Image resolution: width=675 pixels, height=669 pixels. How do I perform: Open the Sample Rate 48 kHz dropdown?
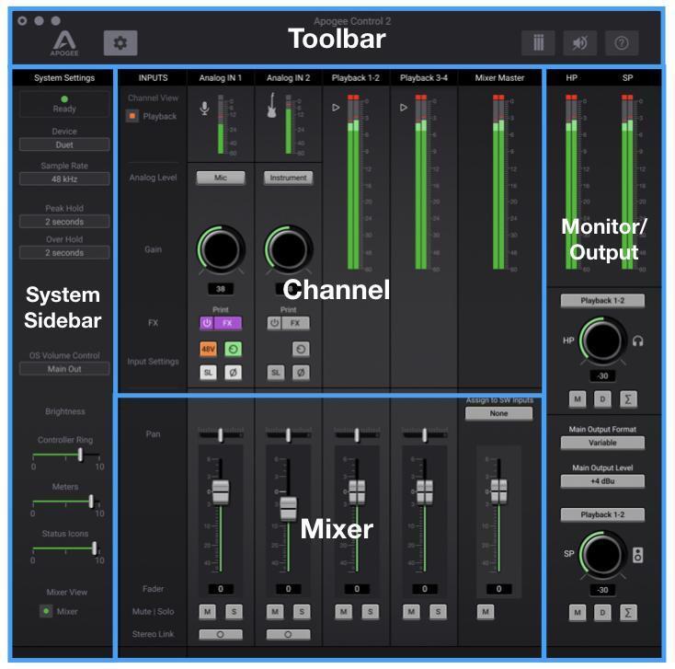tap(64, 179)
